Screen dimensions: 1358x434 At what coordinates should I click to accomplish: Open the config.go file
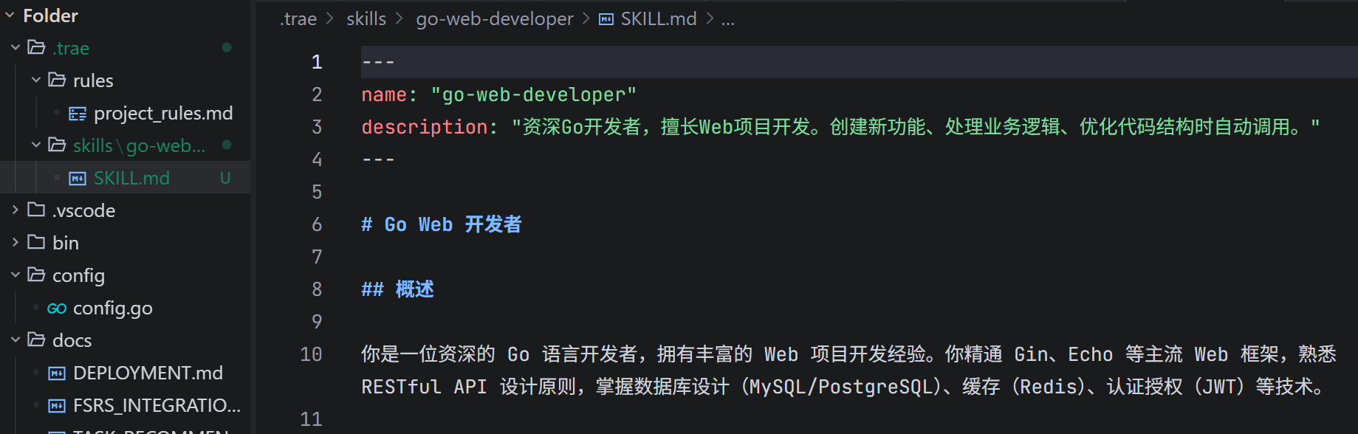click(113, 308)
